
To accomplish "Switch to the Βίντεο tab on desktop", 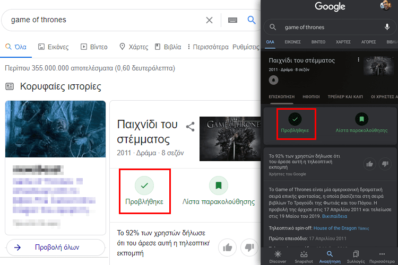I will click(94, 47).
